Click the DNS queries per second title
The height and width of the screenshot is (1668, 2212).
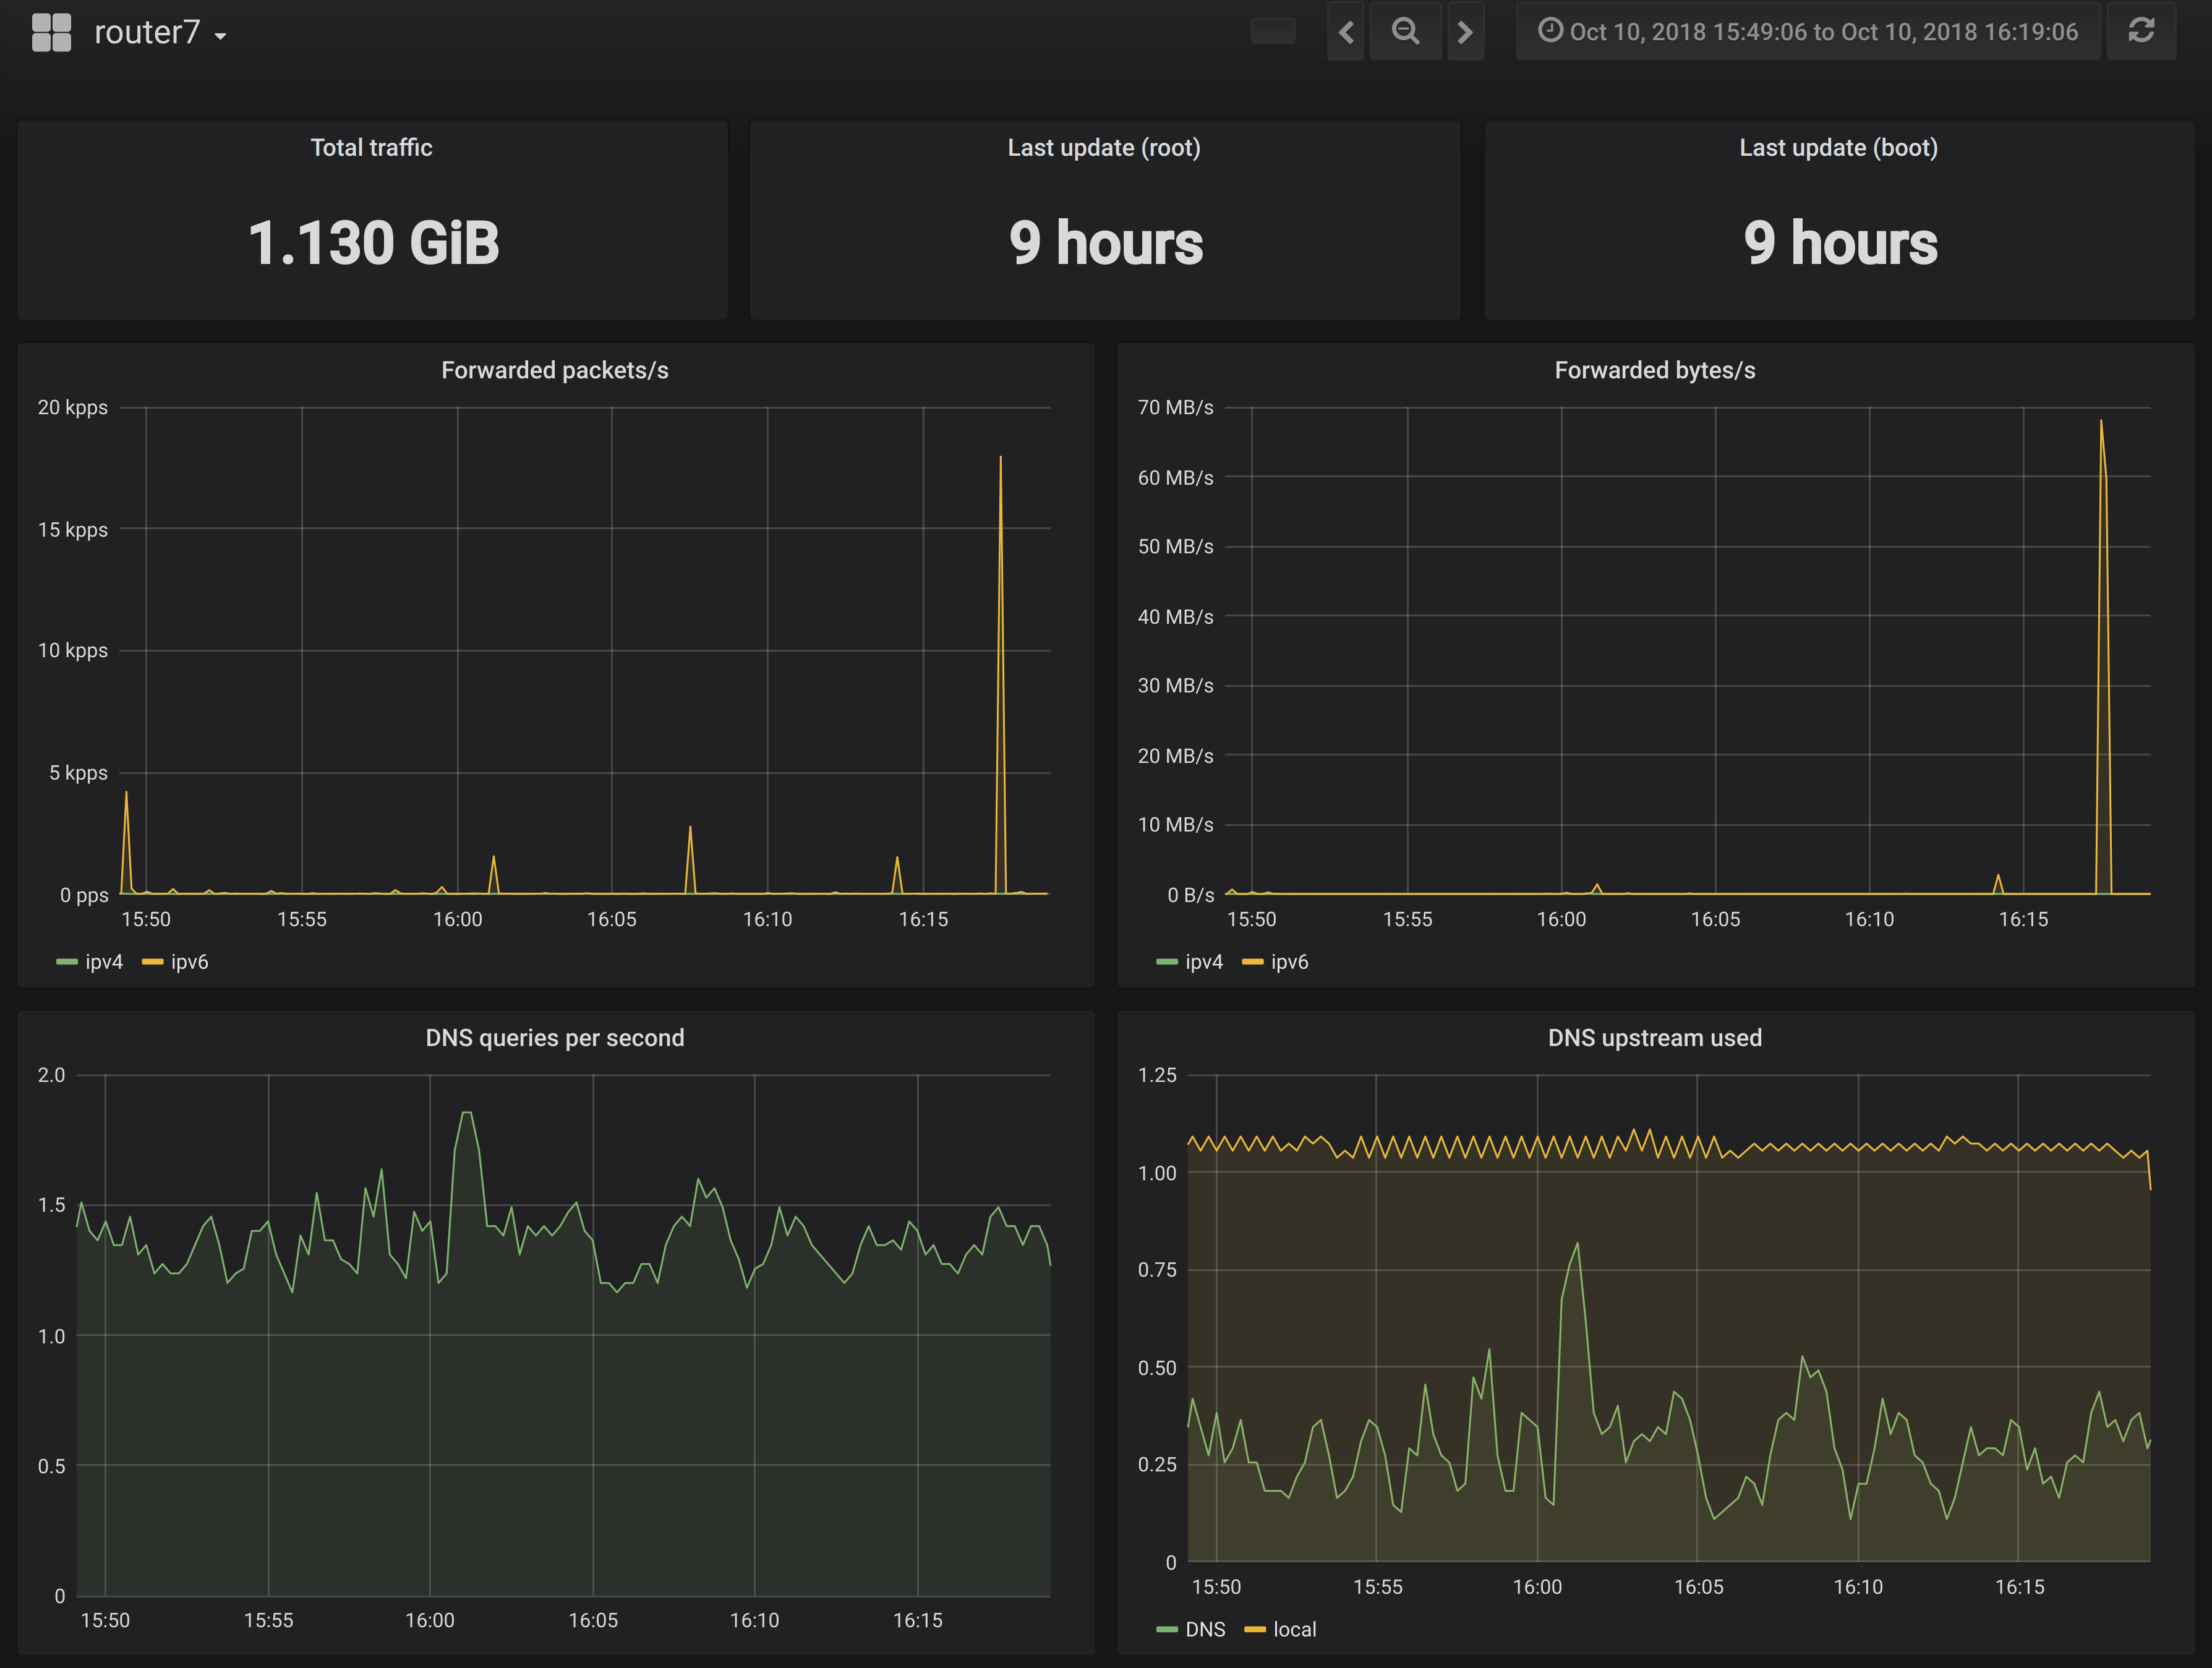[555, 1038]
